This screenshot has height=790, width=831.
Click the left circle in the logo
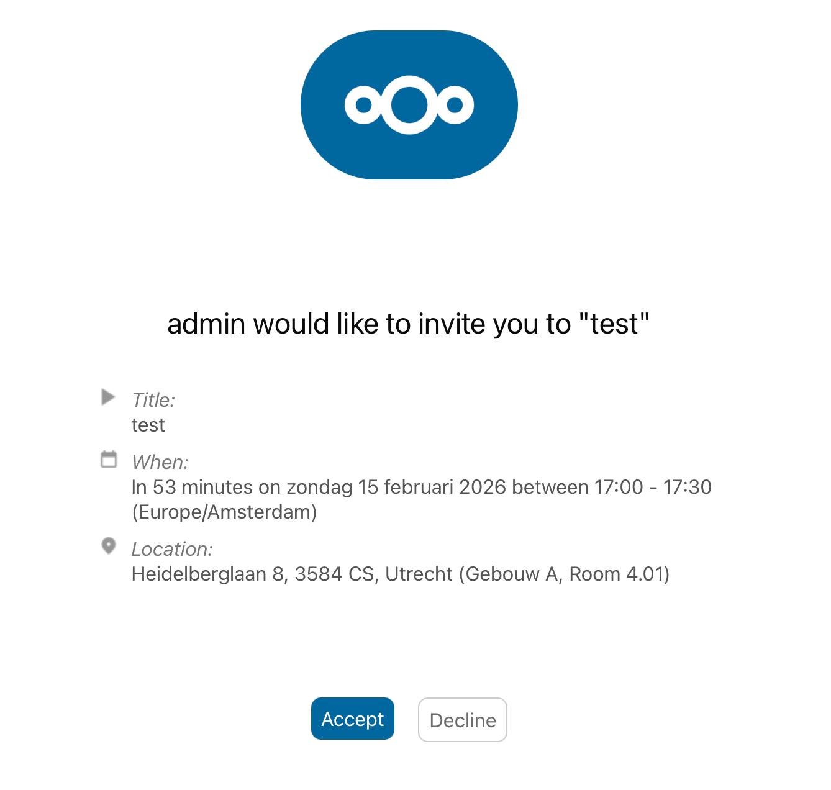point(363,104)
